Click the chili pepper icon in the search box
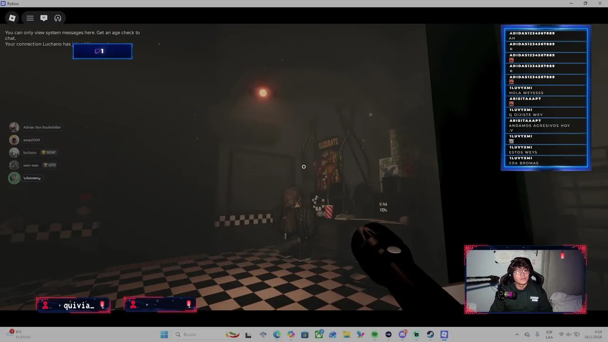Viewport: 608px width, 342px height. (x=233, y=334)
